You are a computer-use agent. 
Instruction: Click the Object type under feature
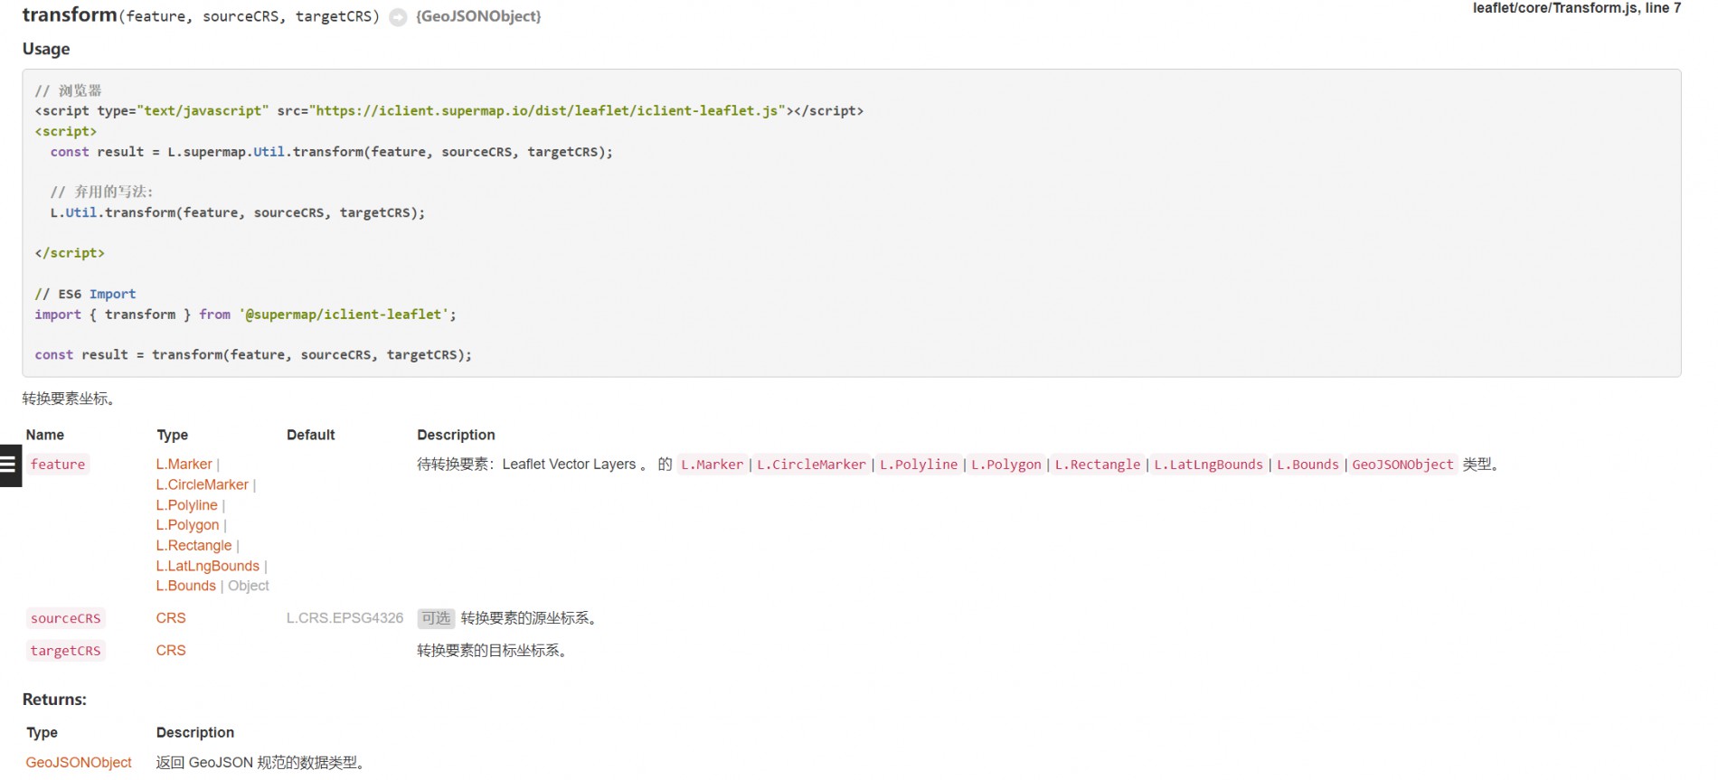249,586
